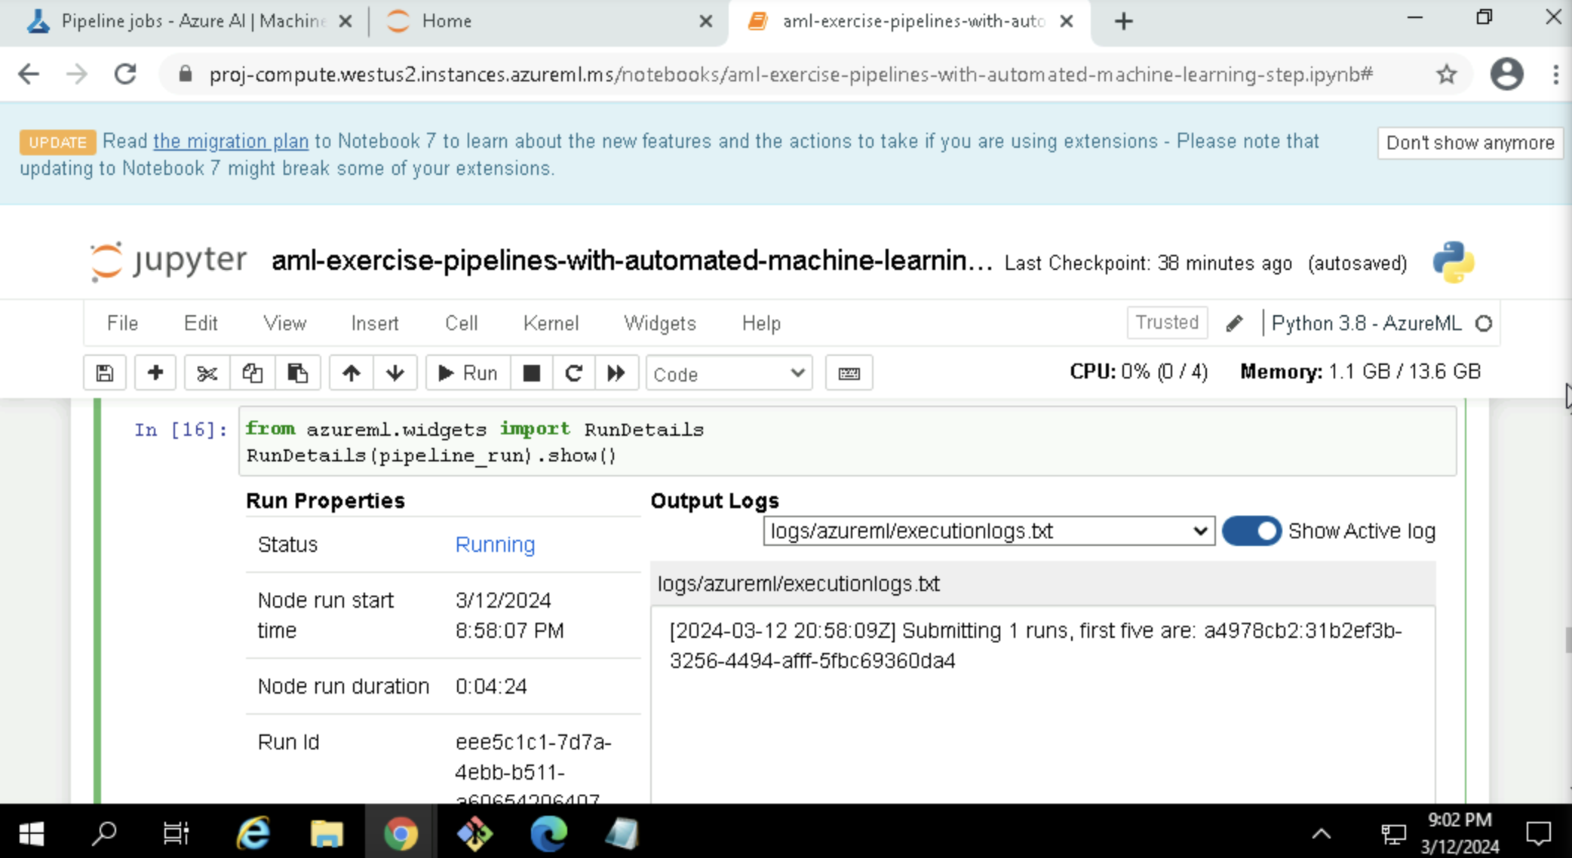Open the executionlogs.txt log file dropdown
The image size is (1572, 858).
[988, 531]
